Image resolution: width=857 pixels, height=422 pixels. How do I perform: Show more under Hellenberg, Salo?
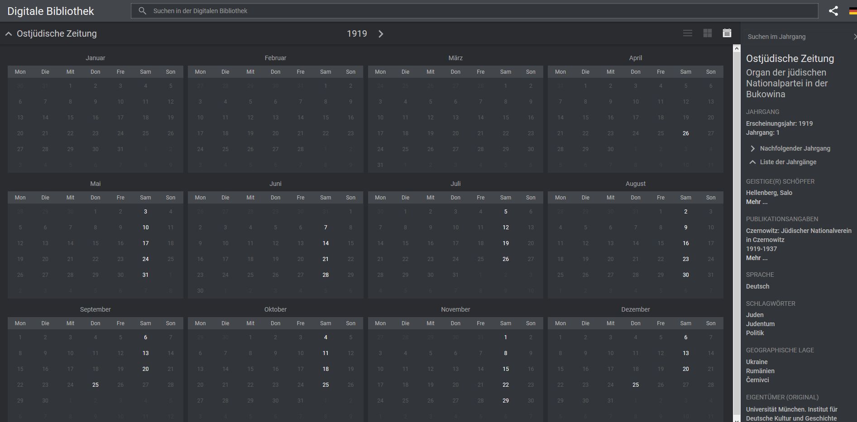756,202
